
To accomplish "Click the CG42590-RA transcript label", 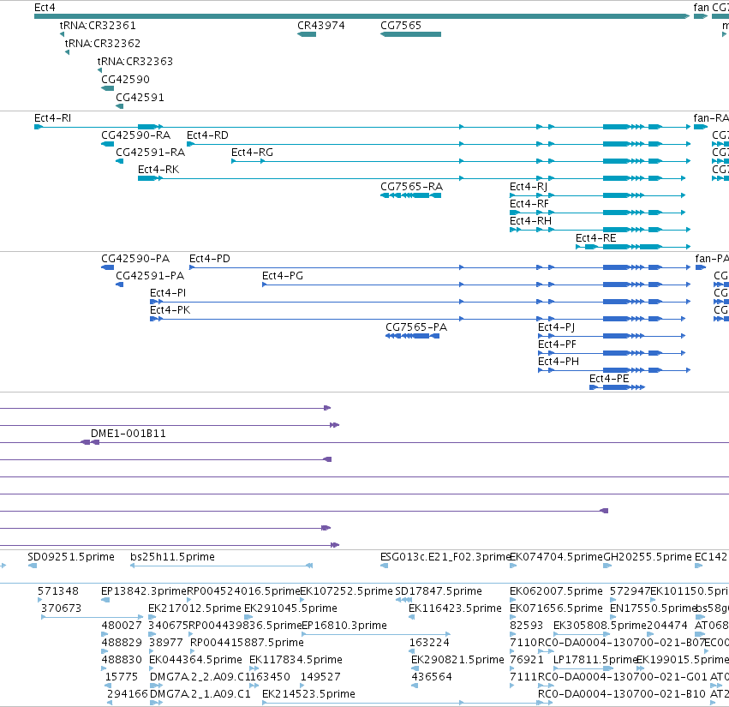I will (135, 135).
